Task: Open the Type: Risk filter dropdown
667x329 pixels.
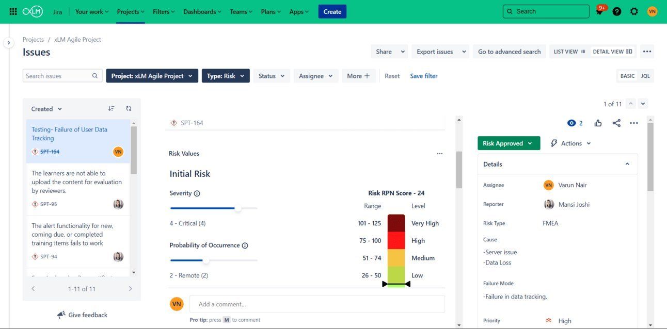Action: (226, 76)
